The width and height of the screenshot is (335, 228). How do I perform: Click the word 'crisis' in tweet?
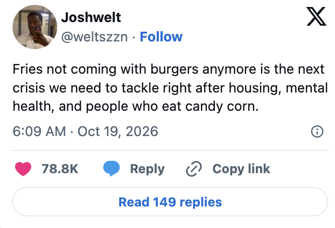[x=29, y=88]
